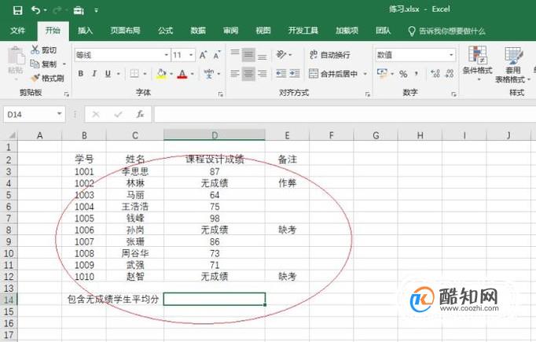Click the Accounting Number Format icon
536x342 pixels.
382,73
